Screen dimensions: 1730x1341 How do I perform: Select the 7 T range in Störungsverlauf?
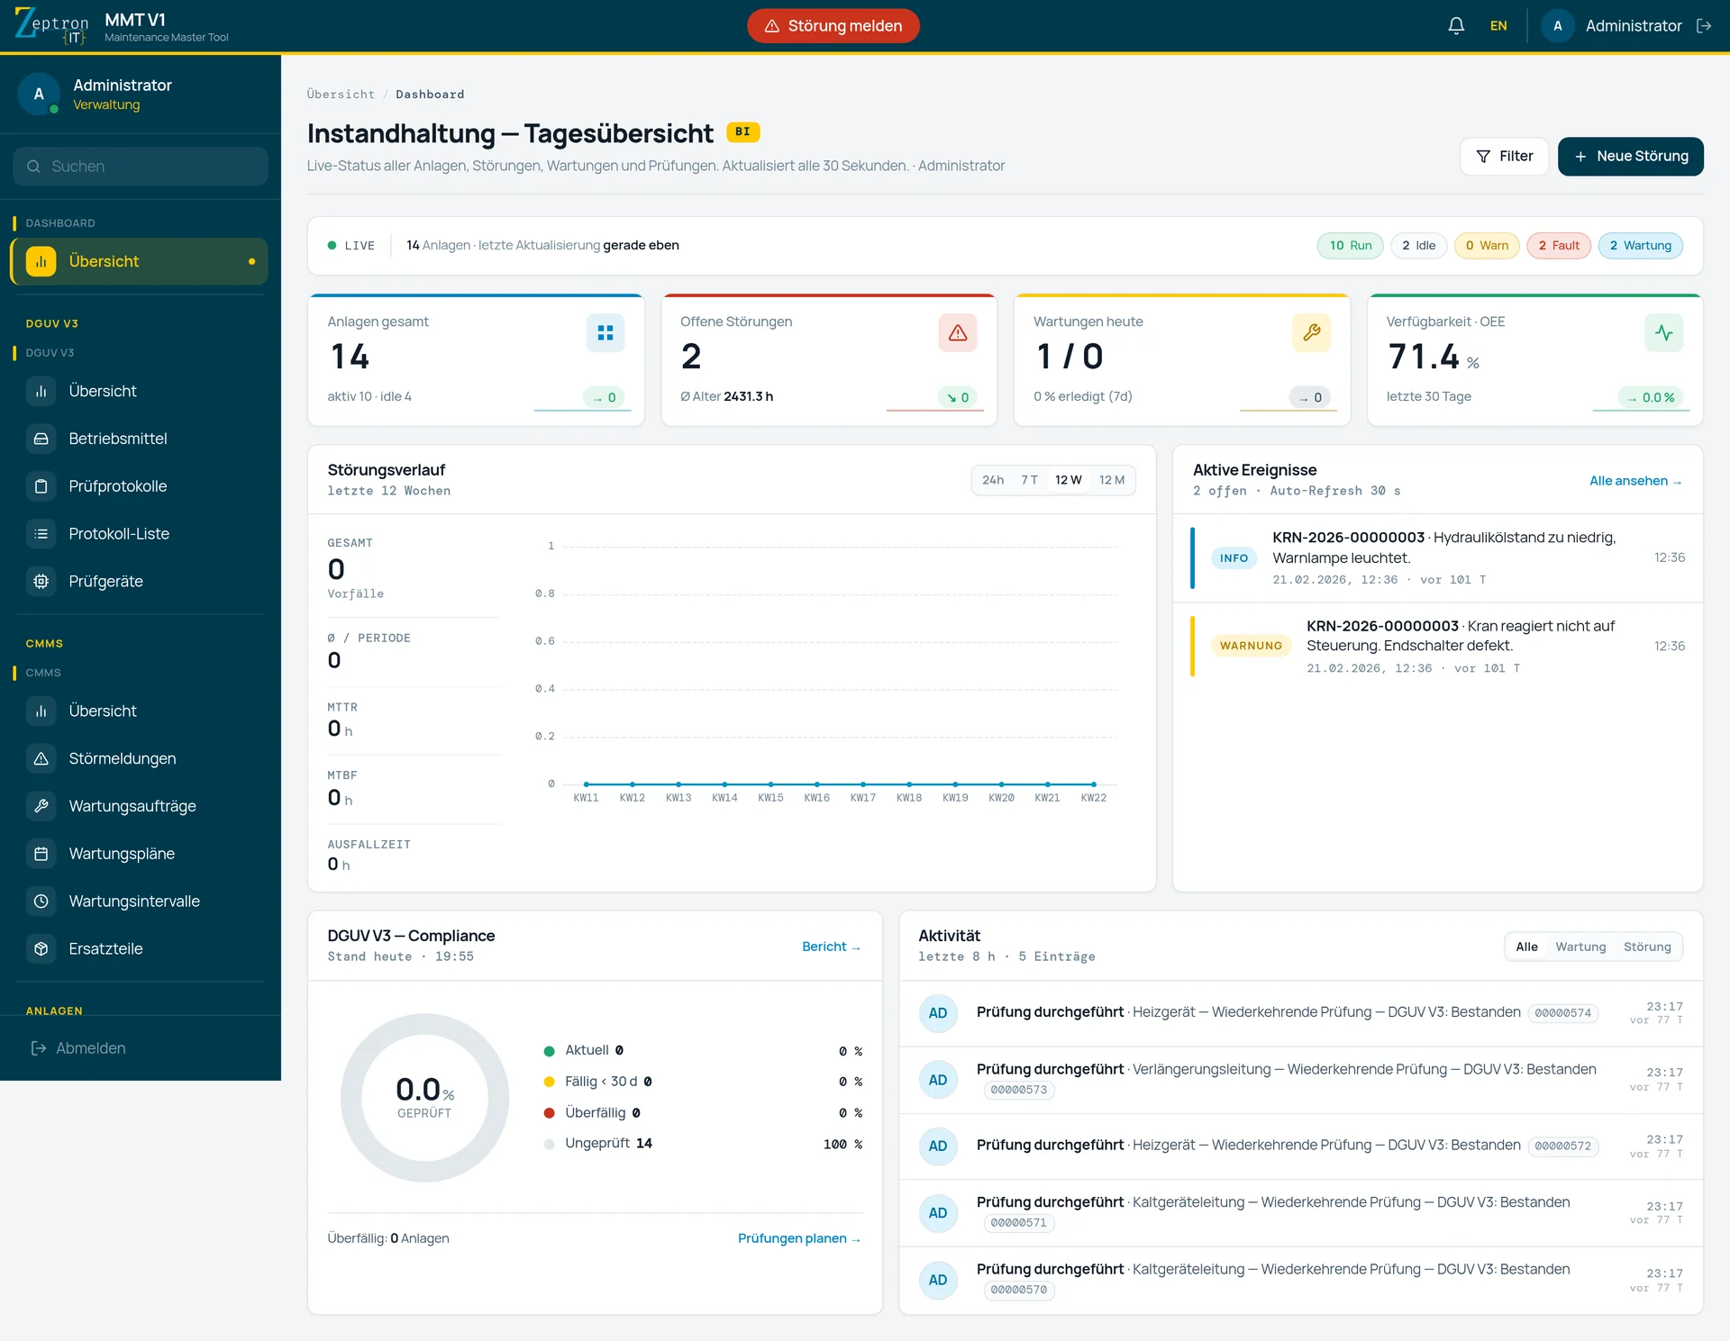[1029, 480]
